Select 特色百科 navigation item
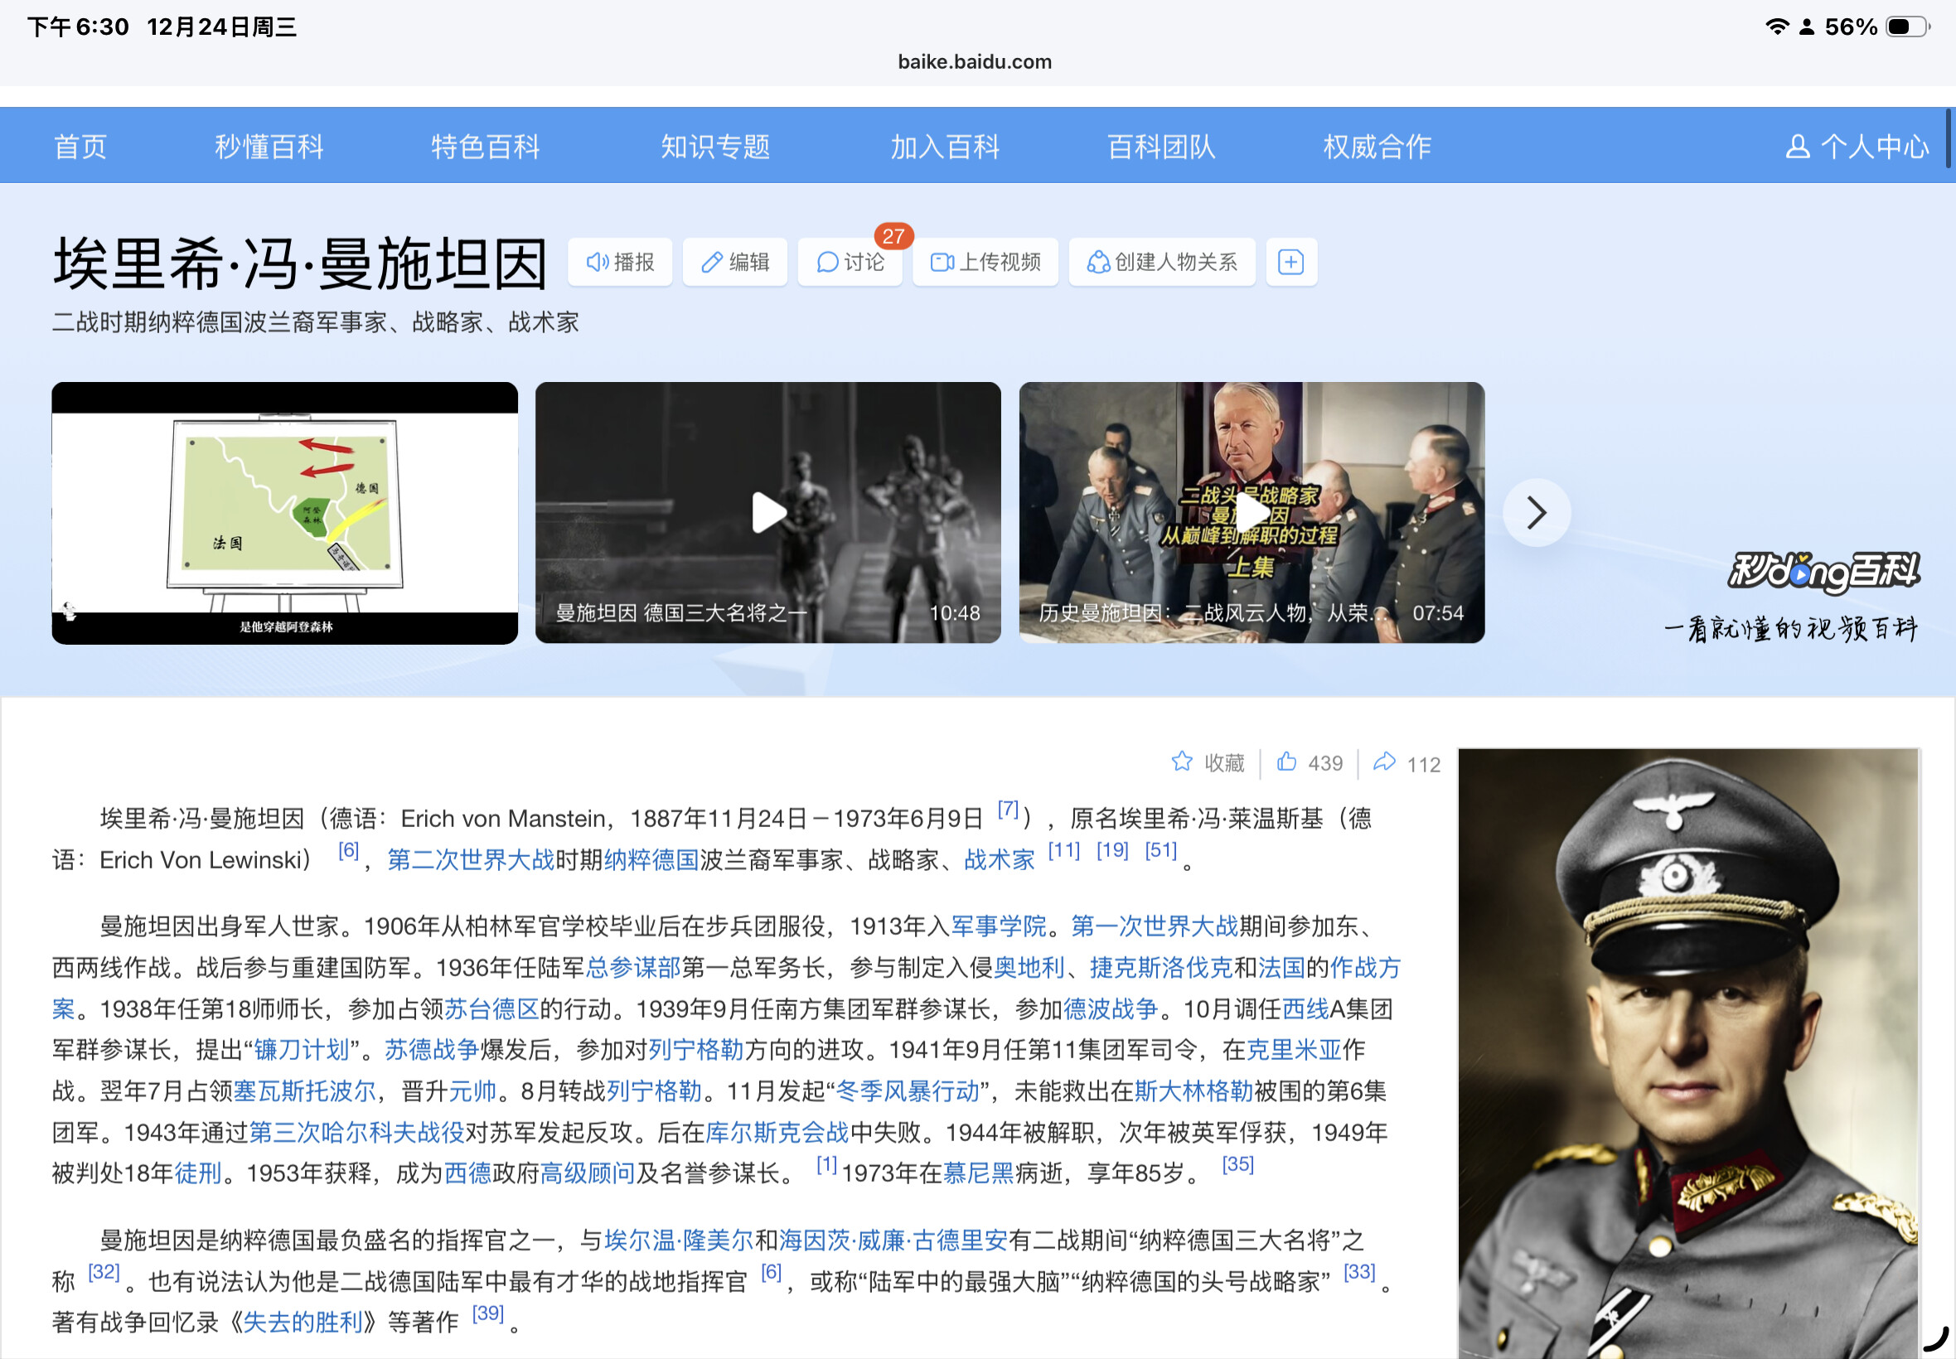 (x=486, y=147)
